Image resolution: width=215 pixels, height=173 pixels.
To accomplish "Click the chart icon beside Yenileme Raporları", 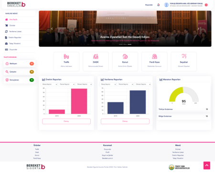I will tap(102, 79).
